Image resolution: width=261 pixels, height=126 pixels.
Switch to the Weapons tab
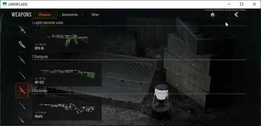pos(45,15)
